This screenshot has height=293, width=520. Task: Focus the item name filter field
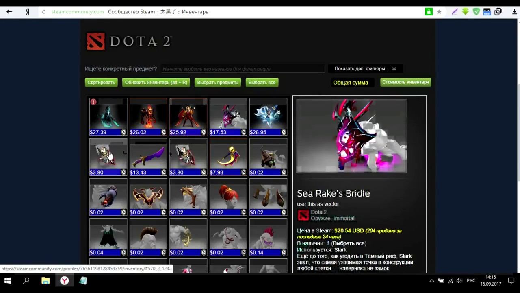(243, 69)
